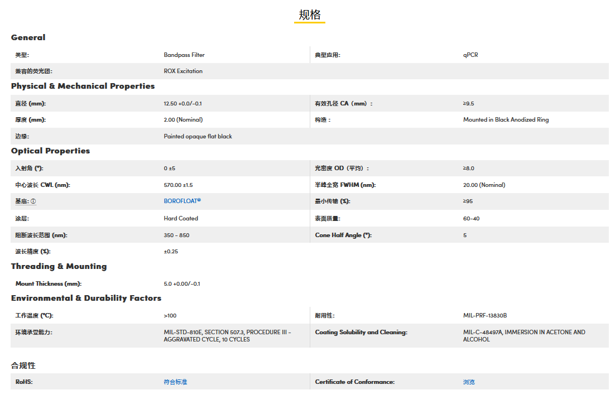Click the Threading & Mounting heading
This screenshot has width=615, height=409.
coord(59,266)
